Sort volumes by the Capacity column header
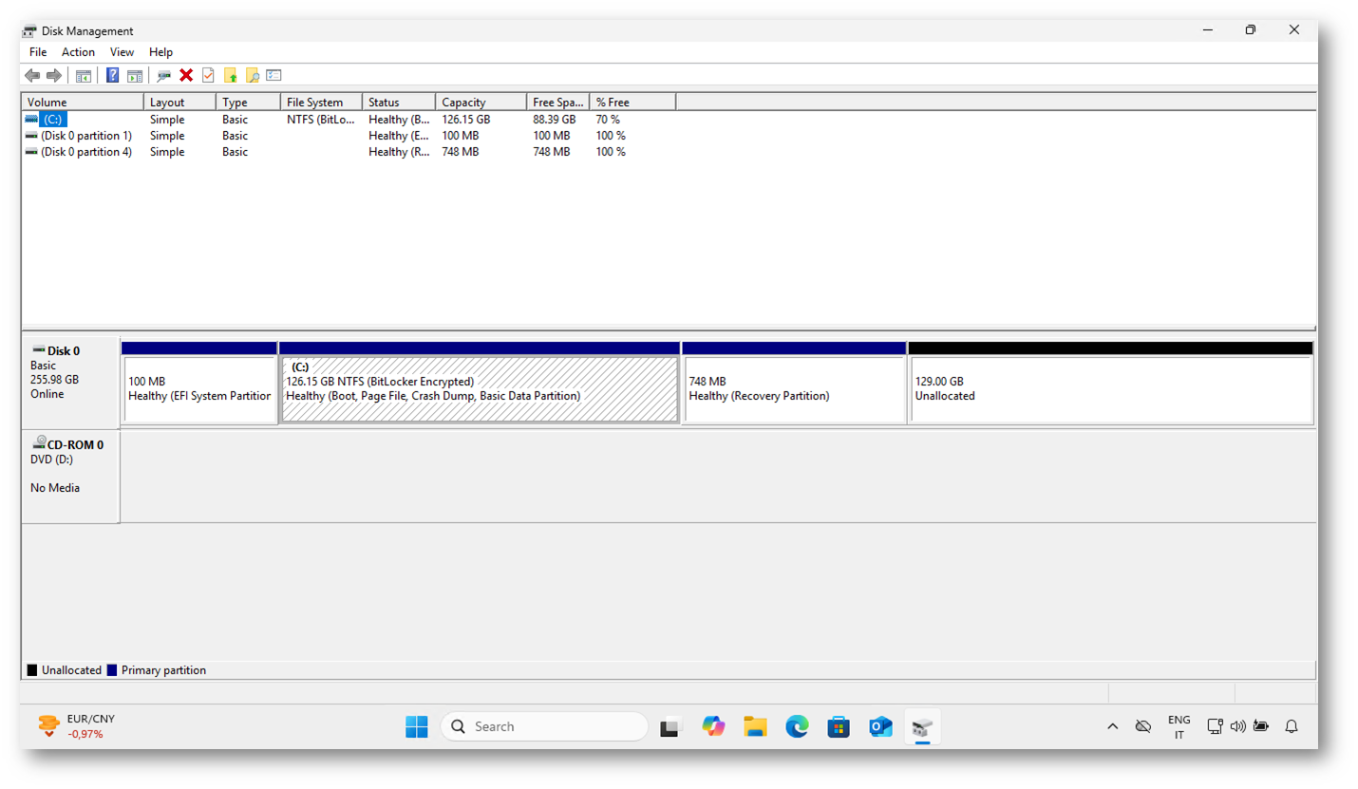The height and width of the screenshot is (789, 1358). tap(480, 103)
